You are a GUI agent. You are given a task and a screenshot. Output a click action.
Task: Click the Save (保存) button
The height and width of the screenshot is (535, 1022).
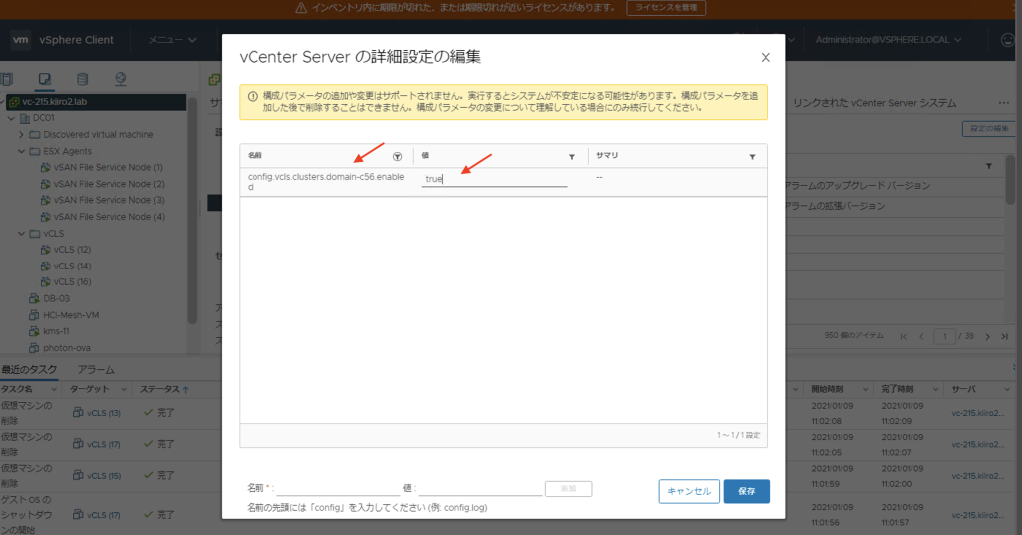[x=747, y=491]
